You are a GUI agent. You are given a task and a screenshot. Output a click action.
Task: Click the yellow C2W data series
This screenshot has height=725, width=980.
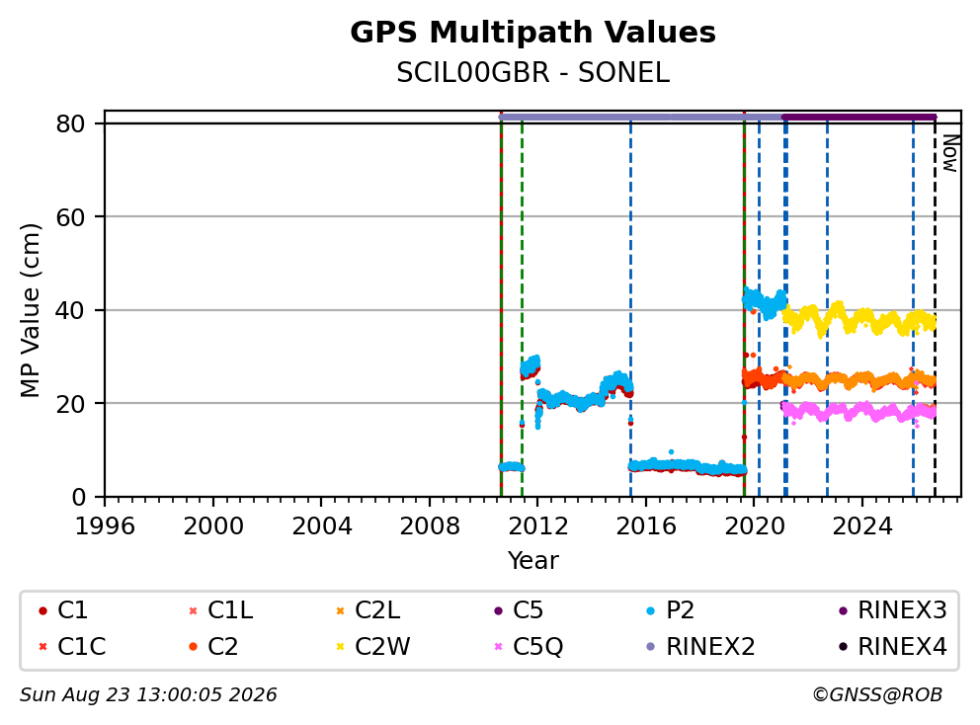coord(859,319)
